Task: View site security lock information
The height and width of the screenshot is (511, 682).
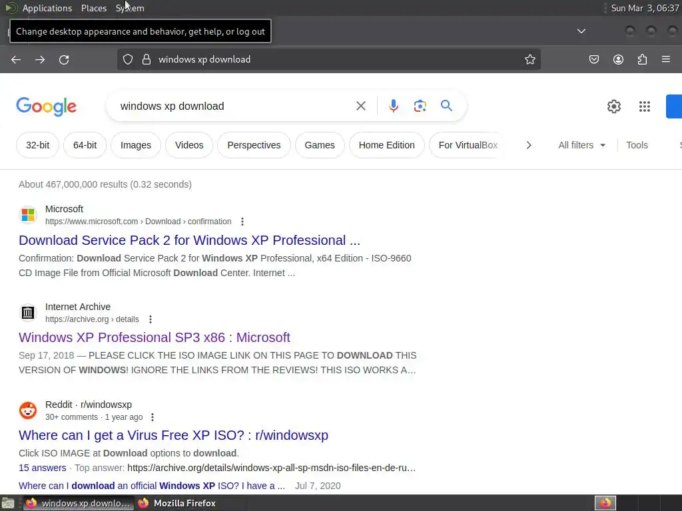Action: (x=147, y=59)
